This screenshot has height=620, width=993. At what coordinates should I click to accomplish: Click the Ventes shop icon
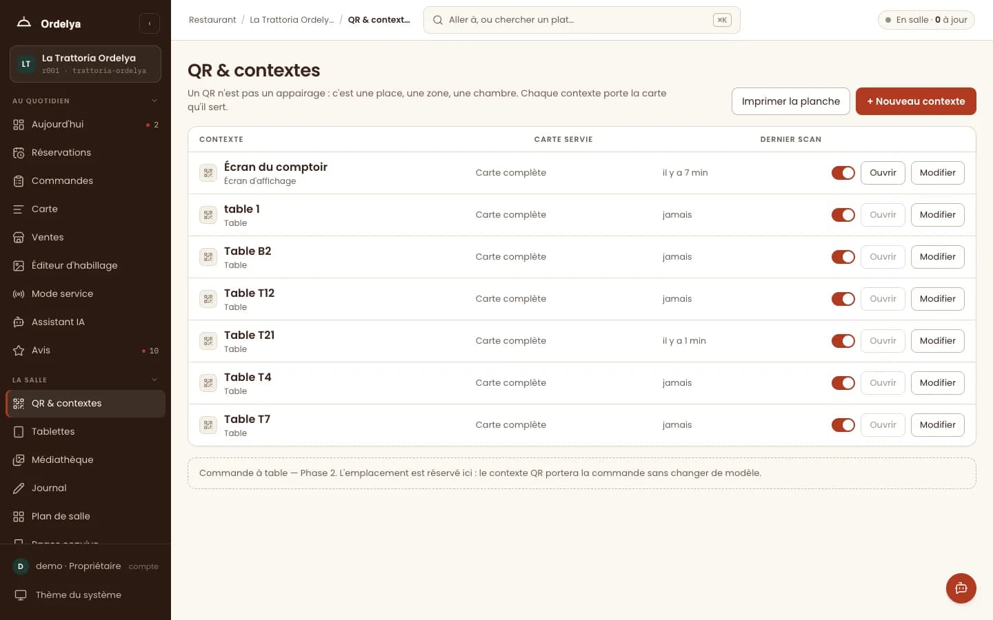pyautogui.click(x=19, y=238)
